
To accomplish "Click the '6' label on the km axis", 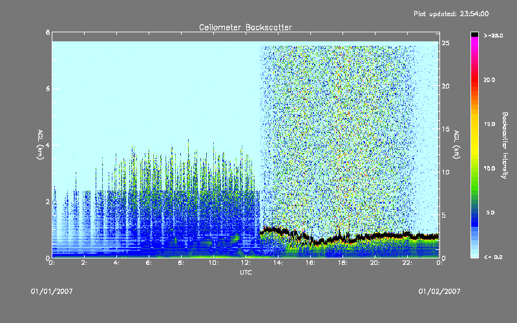I will pyautogui.click(x=48, y=89).
